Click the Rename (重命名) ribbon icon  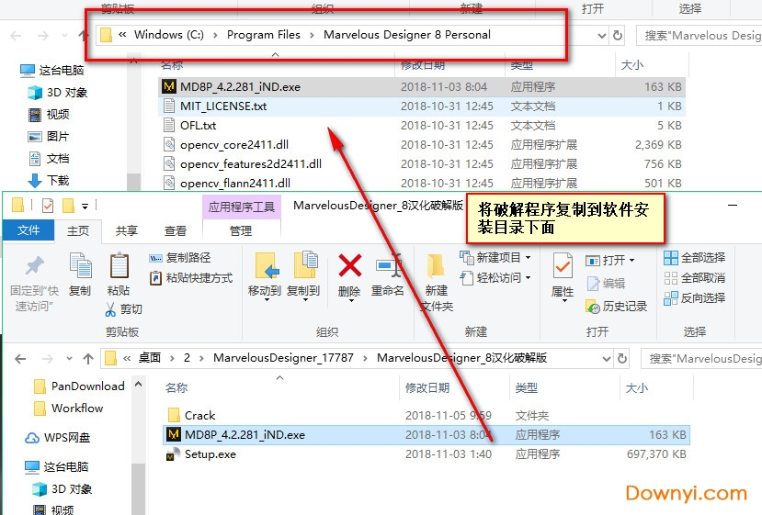point(388,267)
